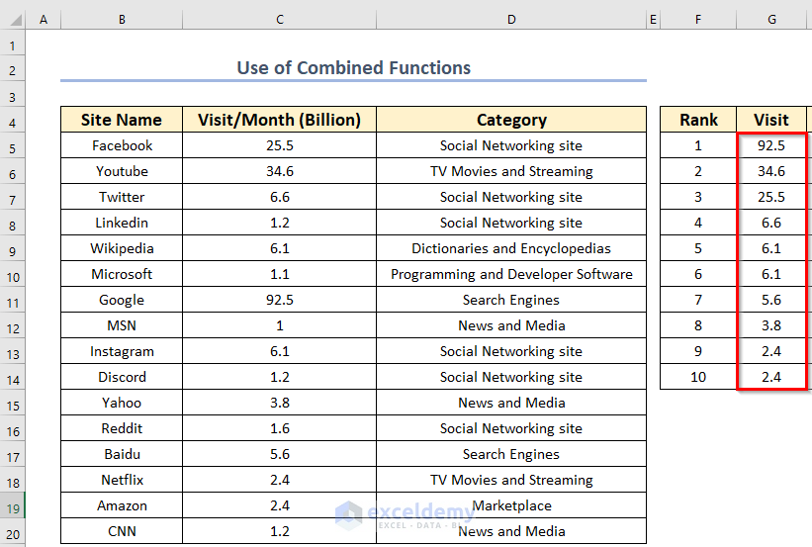
Task: Select the 'Netflix' cell
Action: coord(122,480)
